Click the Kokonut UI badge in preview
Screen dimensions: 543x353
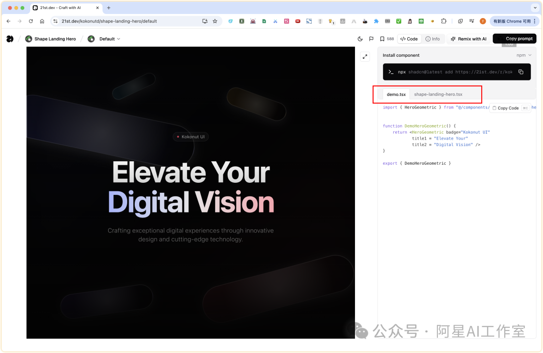[x=191, y=137]
